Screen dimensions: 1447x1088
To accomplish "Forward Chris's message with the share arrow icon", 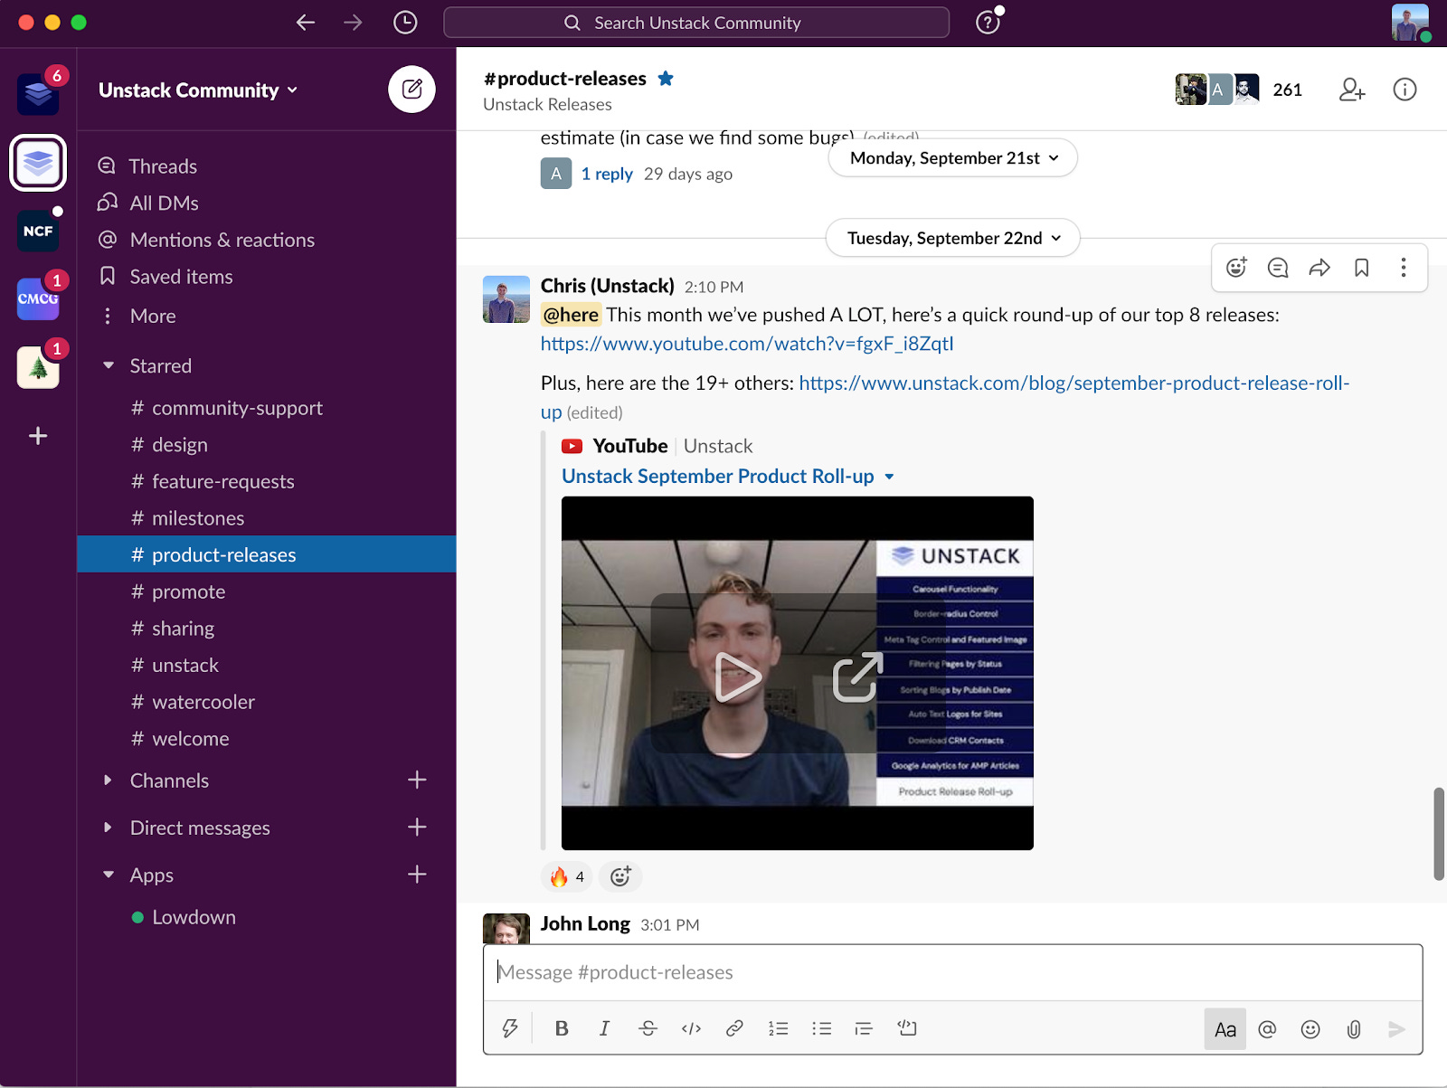I will [1320, 268].
